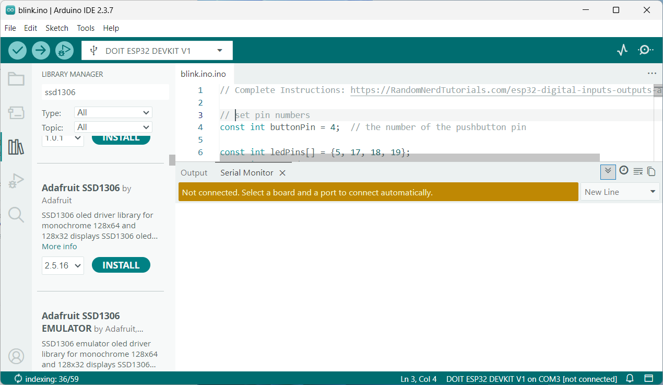Image resolution: width=663 pixels, height=385 pixels.
Task: Click the LIBRARY MANAGER panel header
Action: click(x=73, y=74)
